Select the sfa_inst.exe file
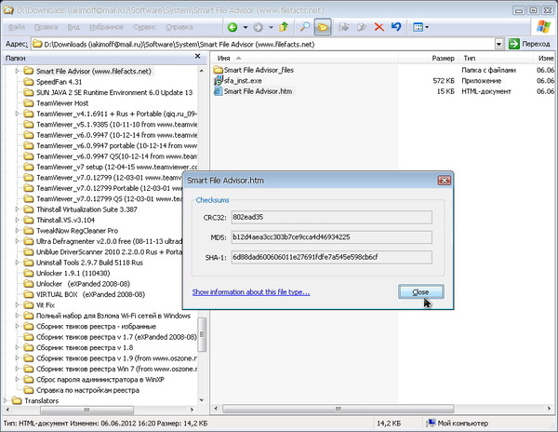The image size is (558, 432). (x=238, y=81)
